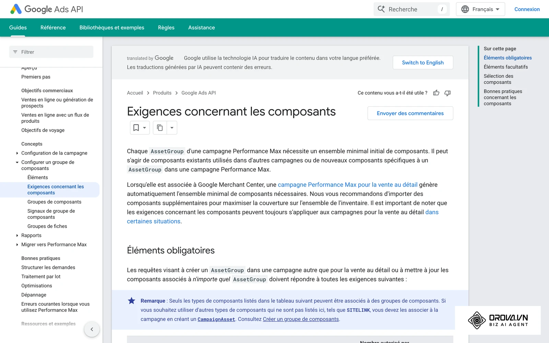Image resolution: width=549 pixels, height=343 pixels.
Task: Expand the Rapports section
Action: point(17,236)
